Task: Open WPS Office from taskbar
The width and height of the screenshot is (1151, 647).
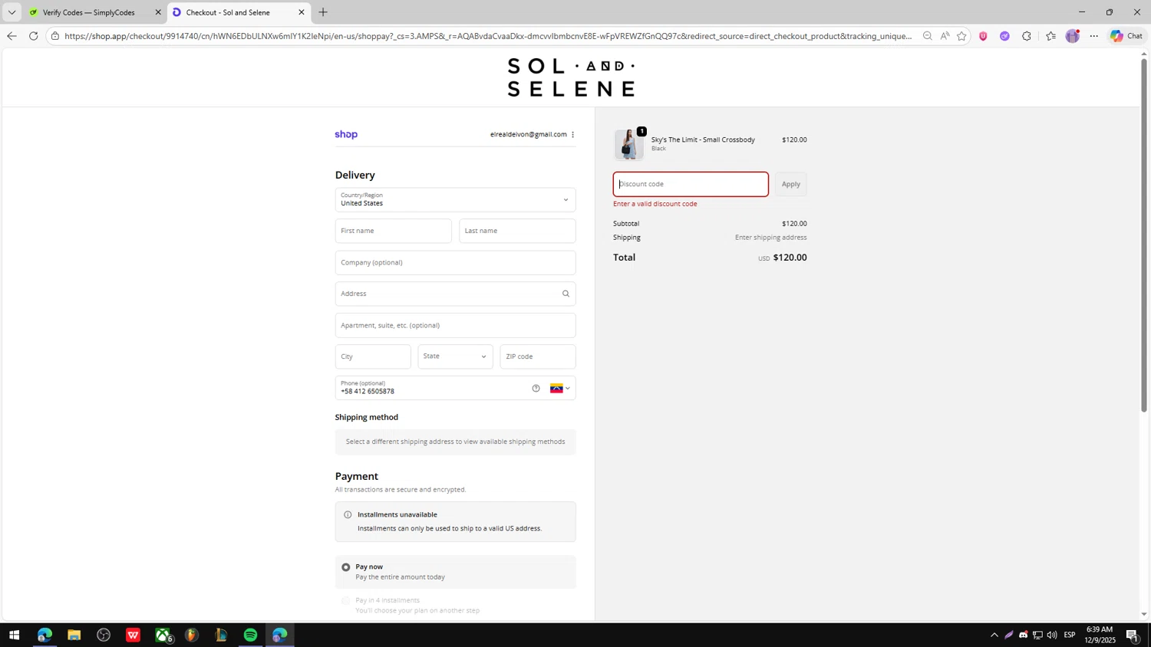Action: point(133,635)
